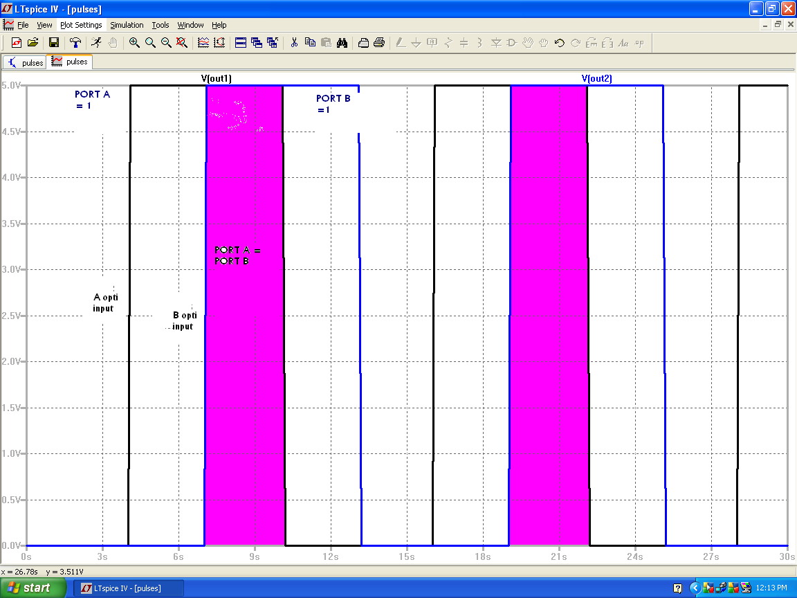Open Find with the binoculars icon

(x=342, y=43)
